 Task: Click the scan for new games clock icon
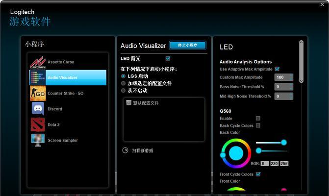[125, 150]
